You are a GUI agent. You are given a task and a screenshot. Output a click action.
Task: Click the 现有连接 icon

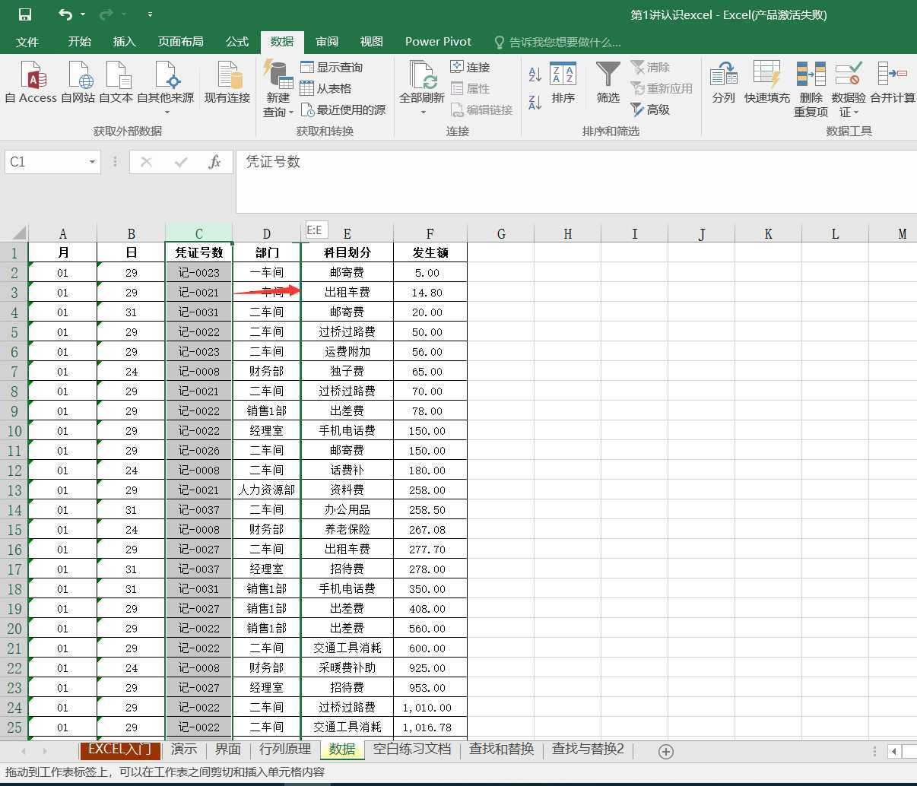point(227,82)
